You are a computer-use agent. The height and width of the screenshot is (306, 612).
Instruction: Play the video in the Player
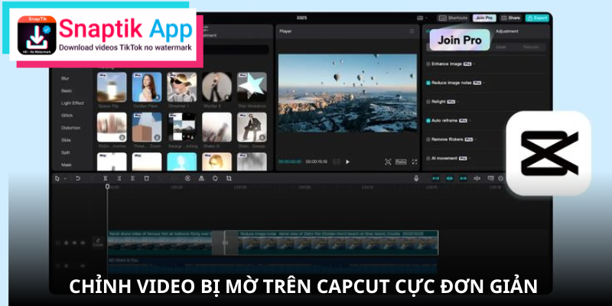point(347,161)
